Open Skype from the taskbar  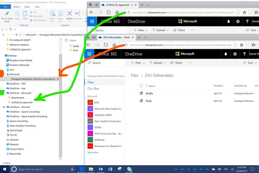[x=129, y=169]
